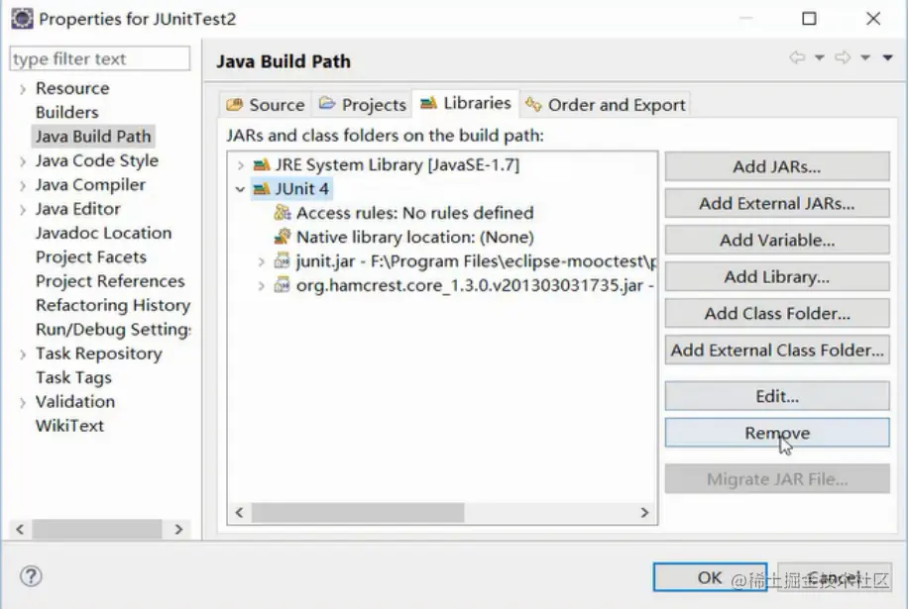Click the Add Class Folder... button

pos(777,314)
